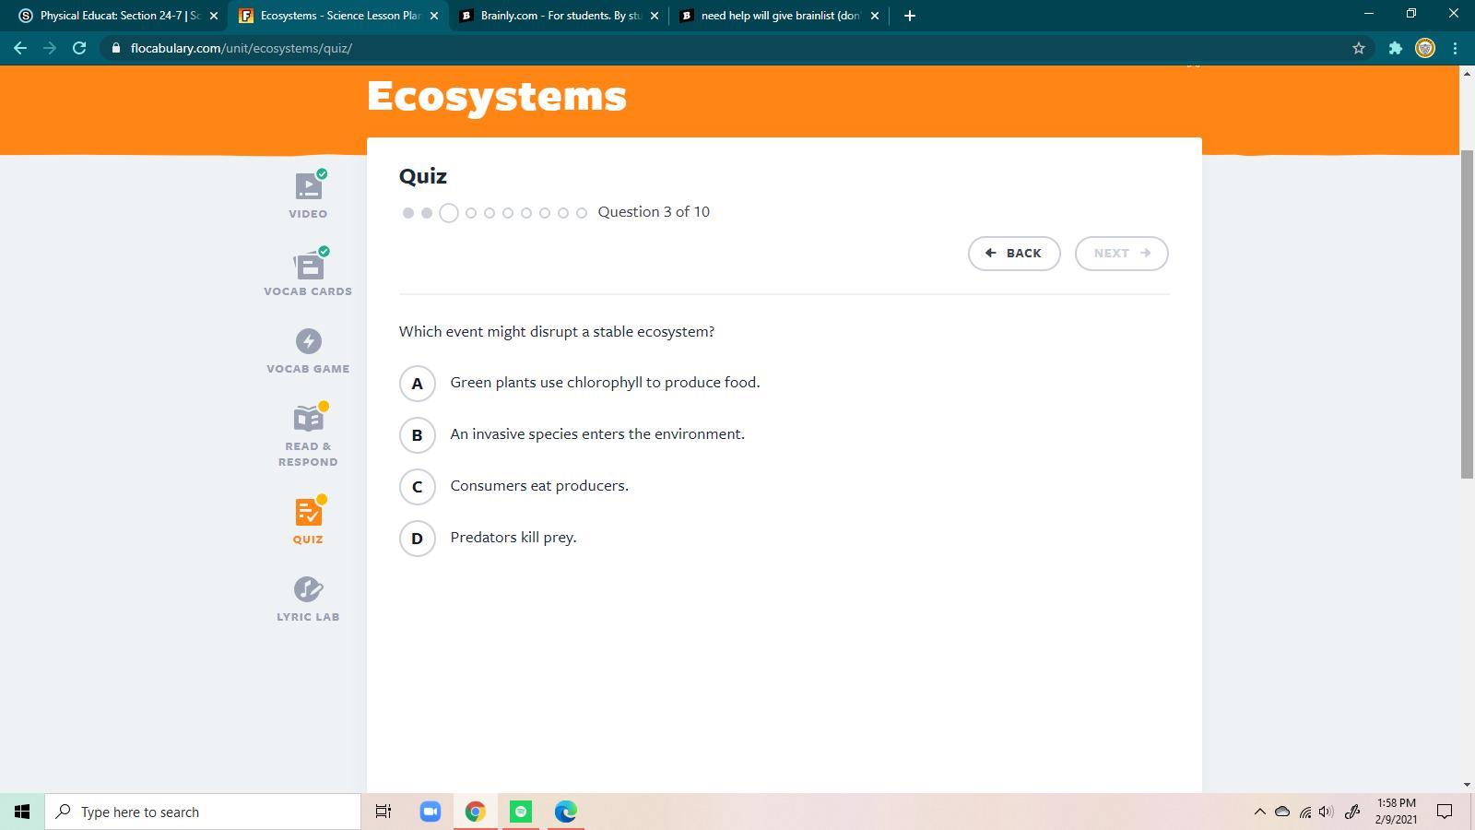1475x830 pixels.
Task: Open the Read & Respond book icon
Action: point(308,419)
